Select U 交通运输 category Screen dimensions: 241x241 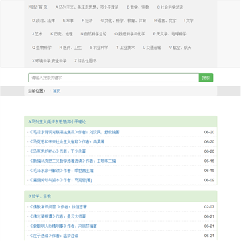pyautogui.click(x=152, y=48)
